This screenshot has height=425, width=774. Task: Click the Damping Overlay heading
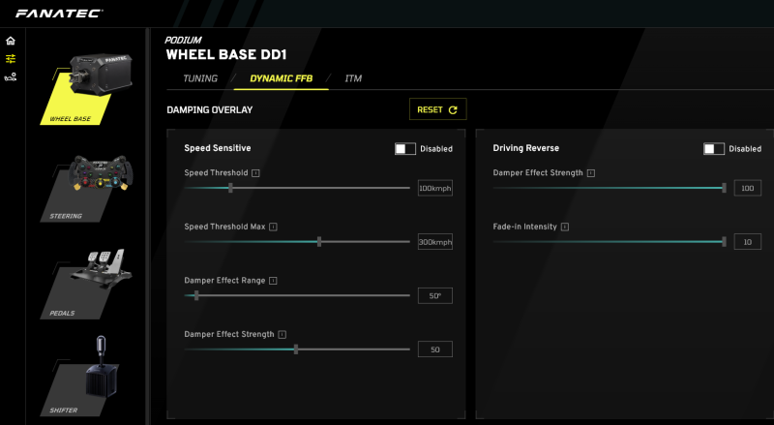[210, 109]
